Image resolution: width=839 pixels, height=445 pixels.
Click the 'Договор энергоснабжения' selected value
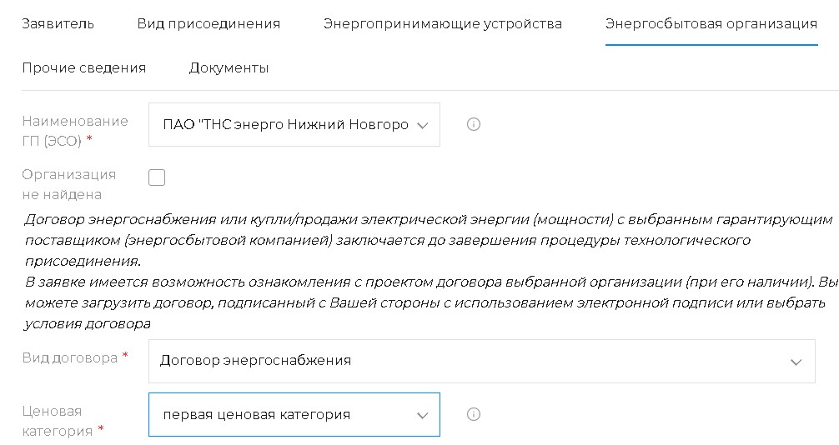[255, 361]
